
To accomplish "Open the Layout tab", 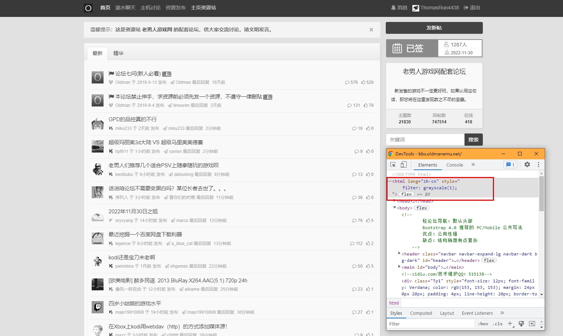I will point(447,313).
